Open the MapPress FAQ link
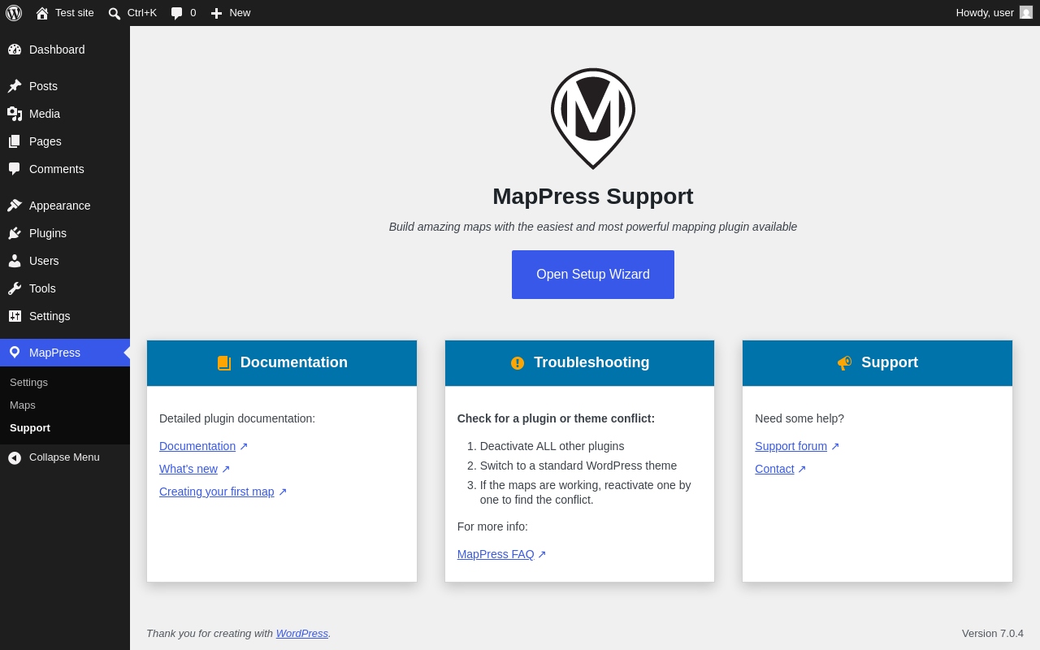 click(496, 554)
